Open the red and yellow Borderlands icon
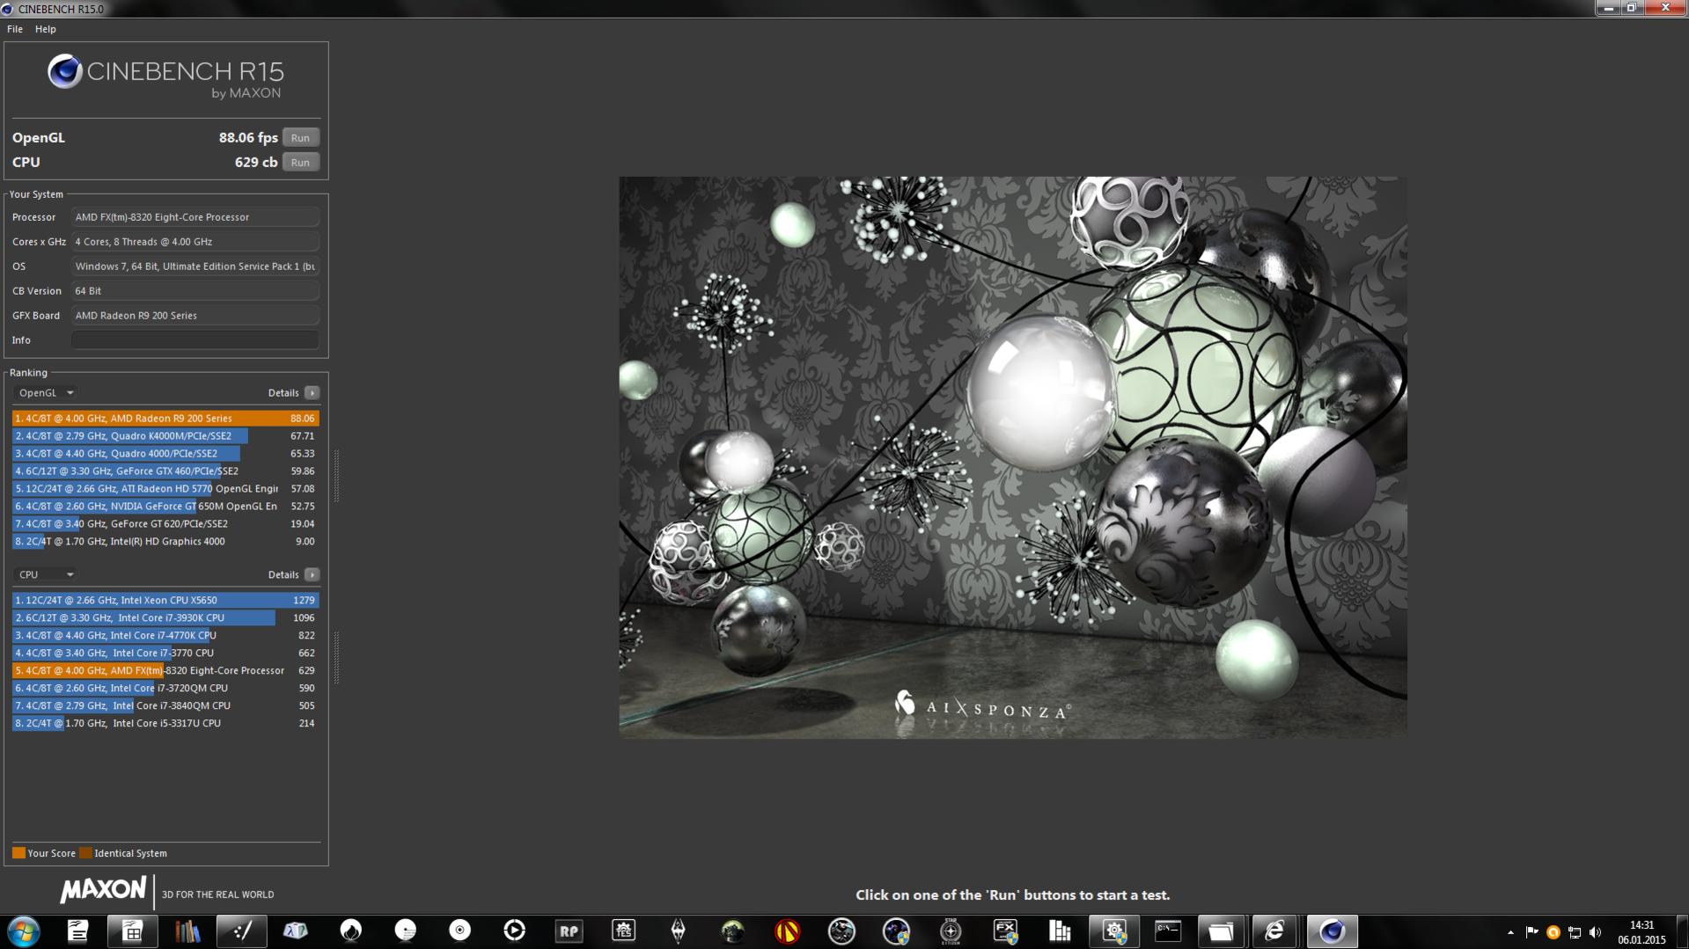This screenshot has width=1689, height=949. click(787, 931)
